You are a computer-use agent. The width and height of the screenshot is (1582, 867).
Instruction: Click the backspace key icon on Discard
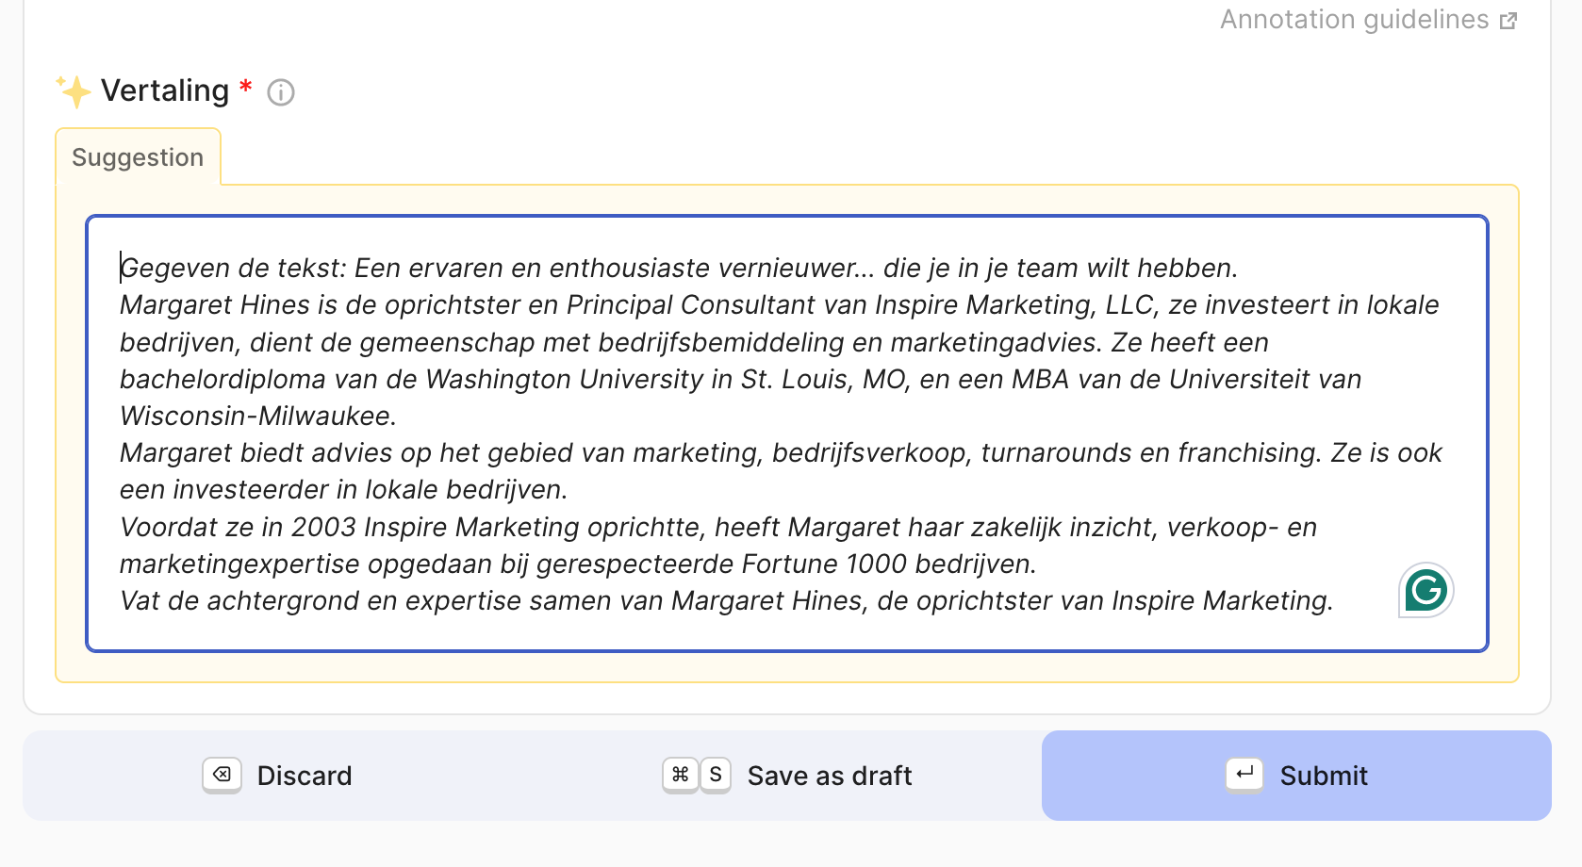[222, 775]
